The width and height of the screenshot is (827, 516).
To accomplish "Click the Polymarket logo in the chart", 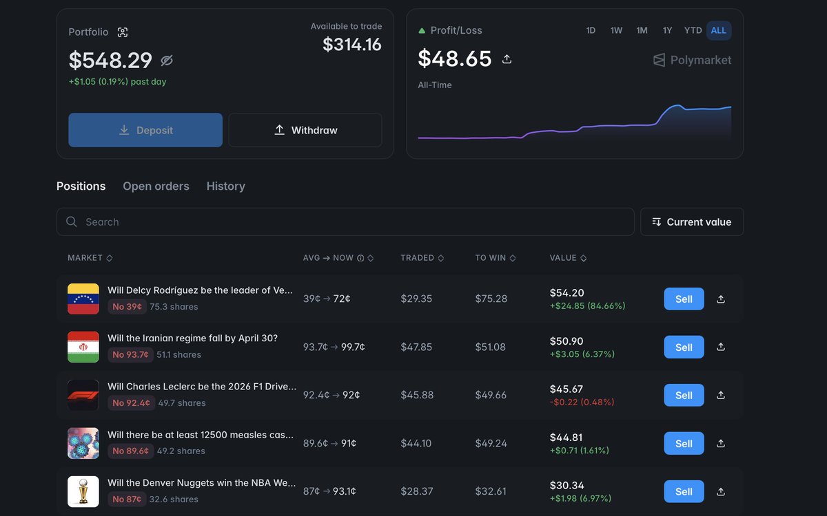I will pos(692,60).
